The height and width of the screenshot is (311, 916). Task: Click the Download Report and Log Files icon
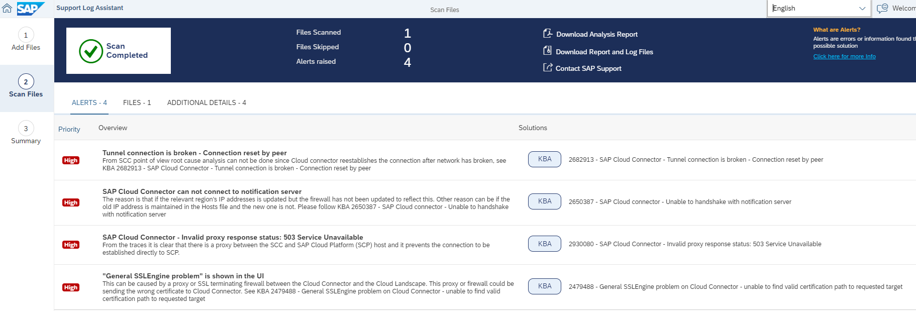(x=548, y=51)
